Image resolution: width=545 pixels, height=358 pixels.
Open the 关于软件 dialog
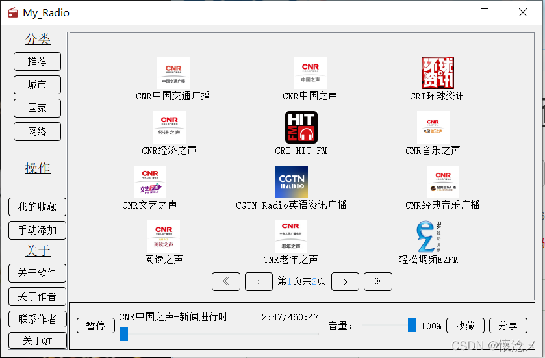coord(37,273)
